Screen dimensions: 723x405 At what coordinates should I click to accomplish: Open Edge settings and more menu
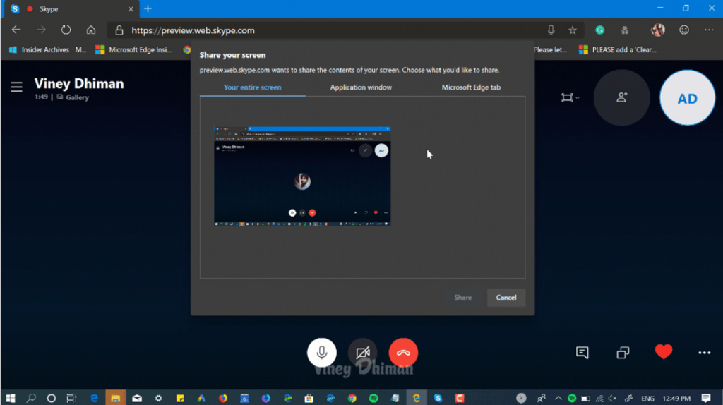tap(709, 30)
